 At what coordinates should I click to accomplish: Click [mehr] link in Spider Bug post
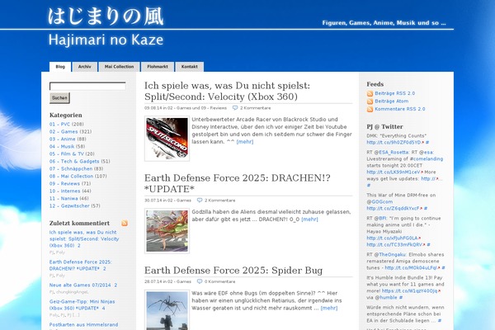tap(329, 308)
